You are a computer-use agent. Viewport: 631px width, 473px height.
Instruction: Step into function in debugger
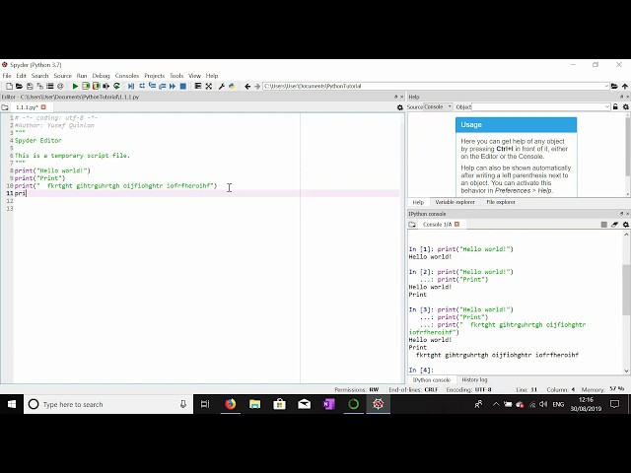(x=152, y=86)
